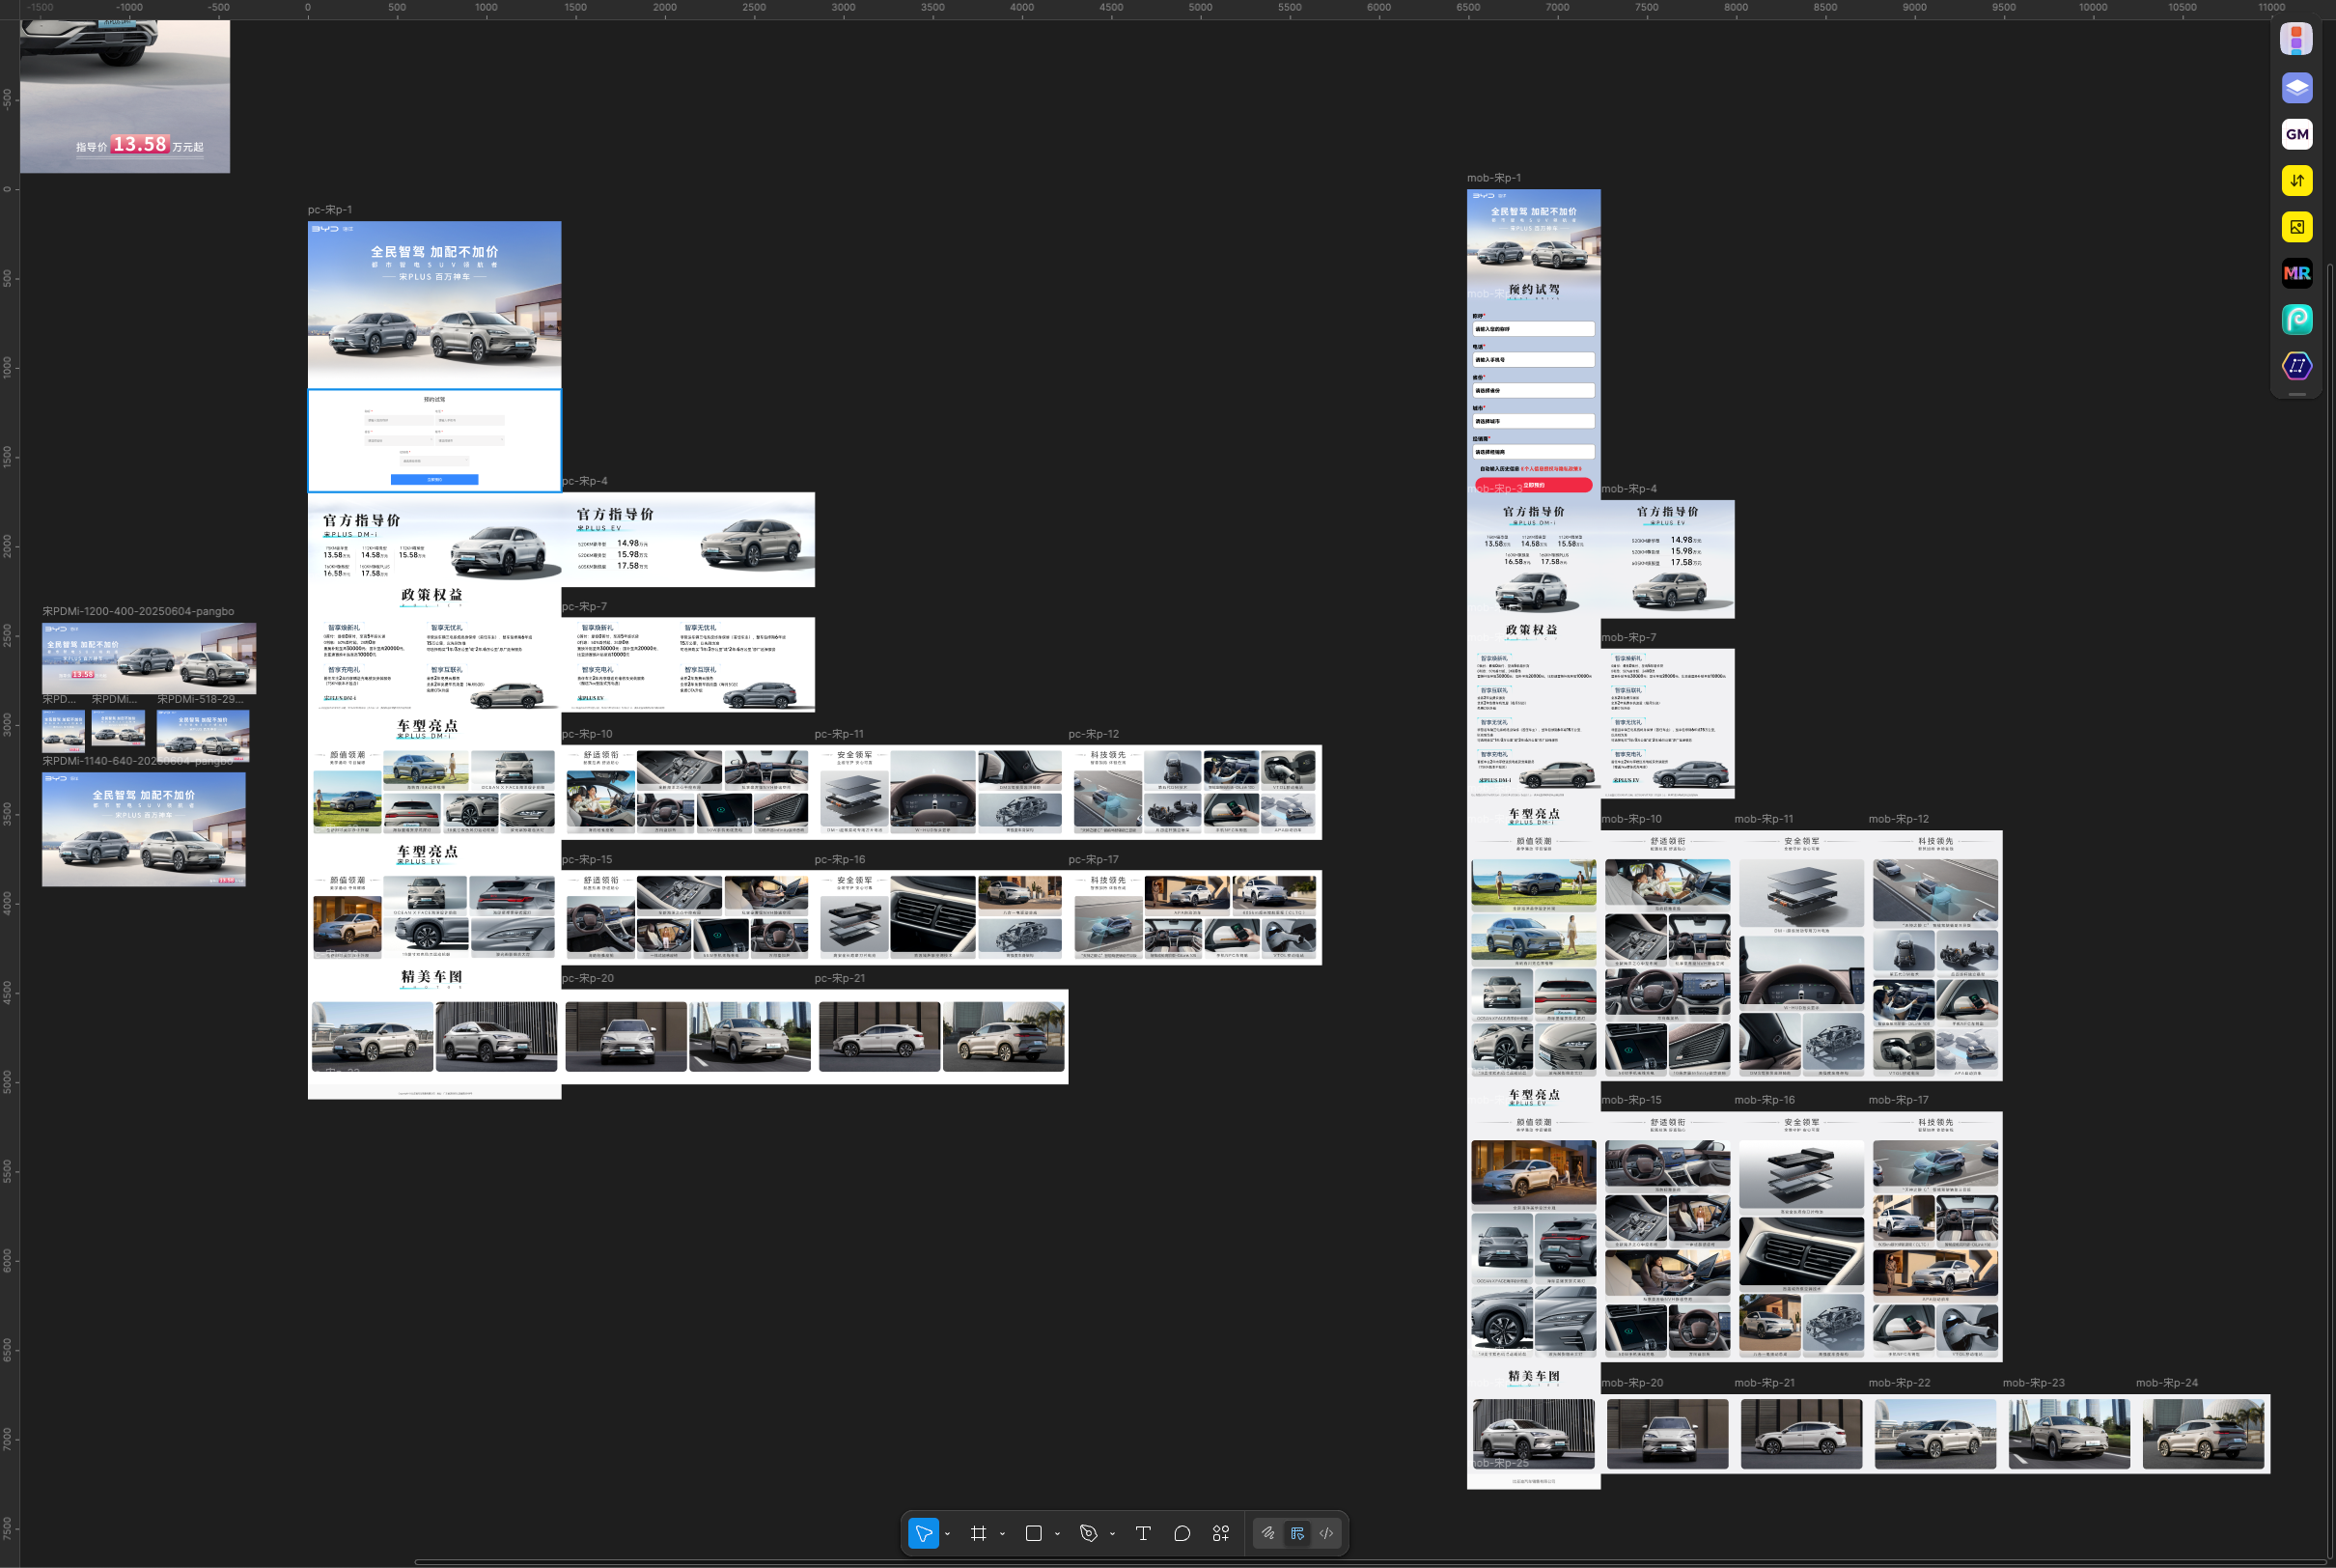
Task: Open the purple layers plugin
Action: click(x=2296, y=87)
